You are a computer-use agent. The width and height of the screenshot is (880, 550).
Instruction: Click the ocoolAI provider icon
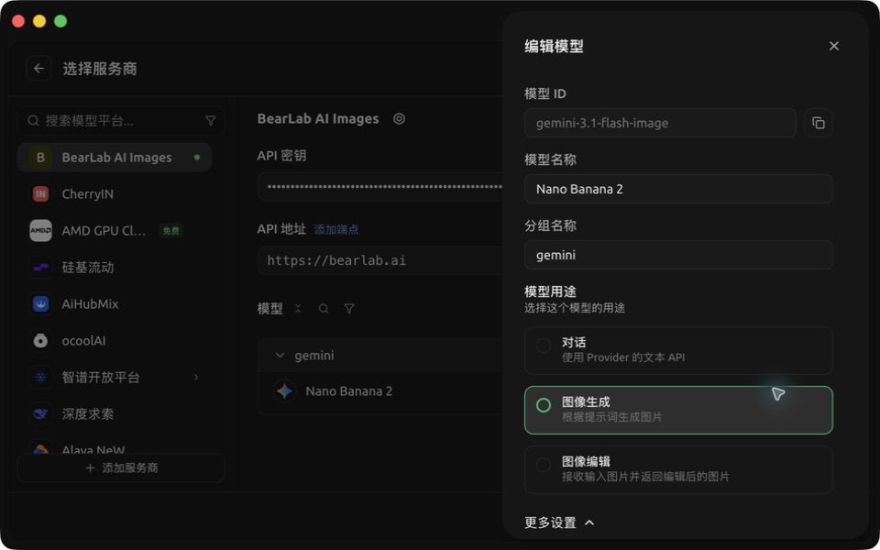[x=40, y=341]
